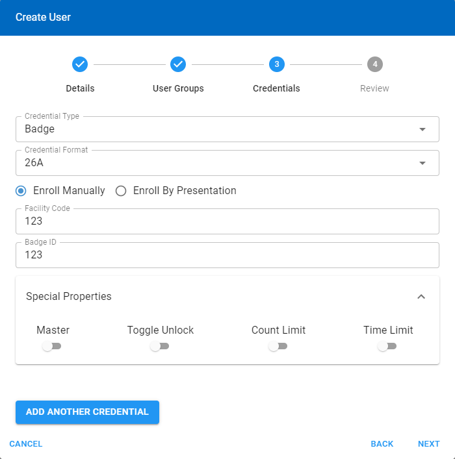The height and width of the screenshot is (459, 455).
Task: Collapse the Special Properties panel
Action: pyautogui.click(x=421, y=297)
